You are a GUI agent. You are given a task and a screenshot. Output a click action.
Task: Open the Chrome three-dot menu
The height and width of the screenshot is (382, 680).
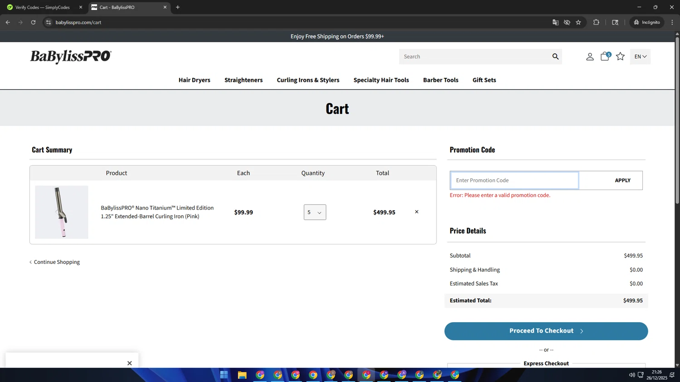pyautogui.click(x=672, y=22)
